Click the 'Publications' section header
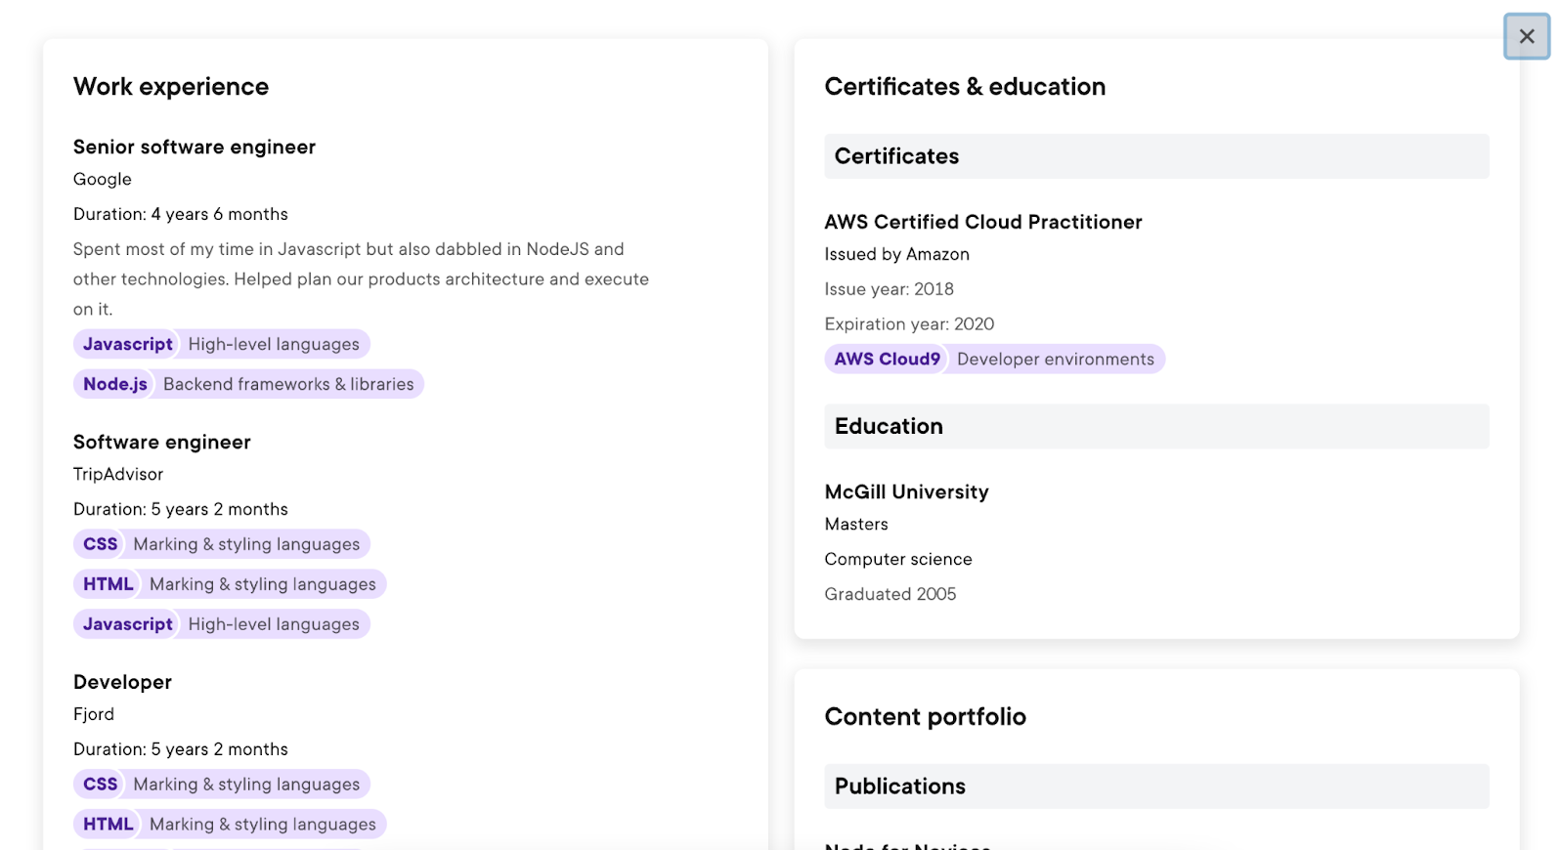The height and width of the screenshot is (850, 1564). [x=1157, y=786]
